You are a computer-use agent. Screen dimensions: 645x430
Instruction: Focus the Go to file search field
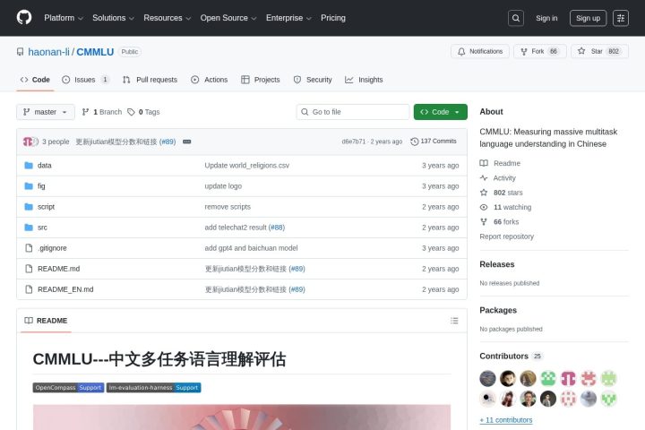coord(353,112)
